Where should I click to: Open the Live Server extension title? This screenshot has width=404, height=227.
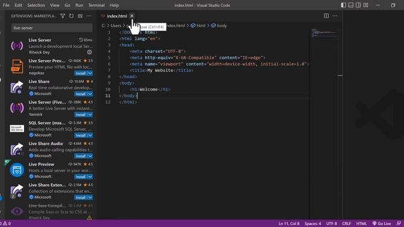tap(40, 40)
